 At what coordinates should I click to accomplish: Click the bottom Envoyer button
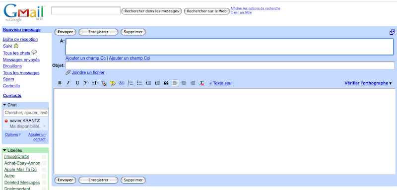(65, 180)
